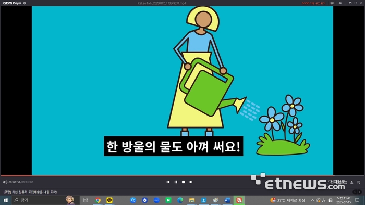Image resolution: width=365 pixels, height=205 pixels.
Task: Mute the volume speaker icon
Action: click(5, 182)
